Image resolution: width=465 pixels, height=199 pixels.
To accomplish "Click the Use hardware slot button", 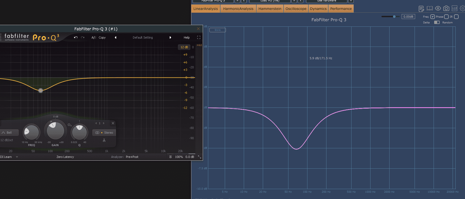I will 327,1.
